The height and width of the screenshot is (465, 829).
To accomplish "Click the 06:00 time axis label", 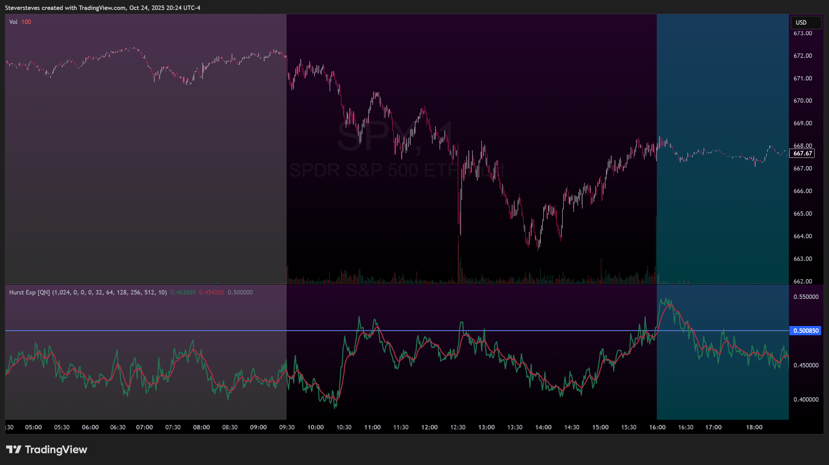I will (90, 427).
